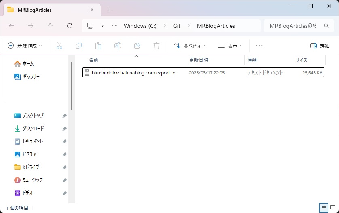Sort by 種類 column header
339x213 pixels.
click(x=269, y=60)
